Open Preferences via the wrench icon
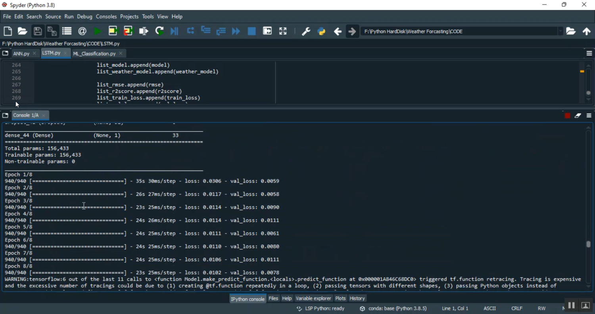This screenshot has width=595, height=314. 306,31
